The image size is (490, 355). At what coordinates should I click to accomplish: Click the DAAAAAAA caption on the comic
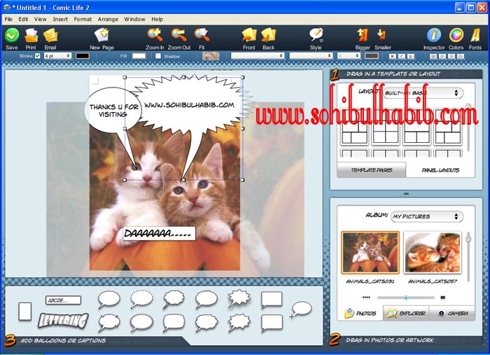160,233
